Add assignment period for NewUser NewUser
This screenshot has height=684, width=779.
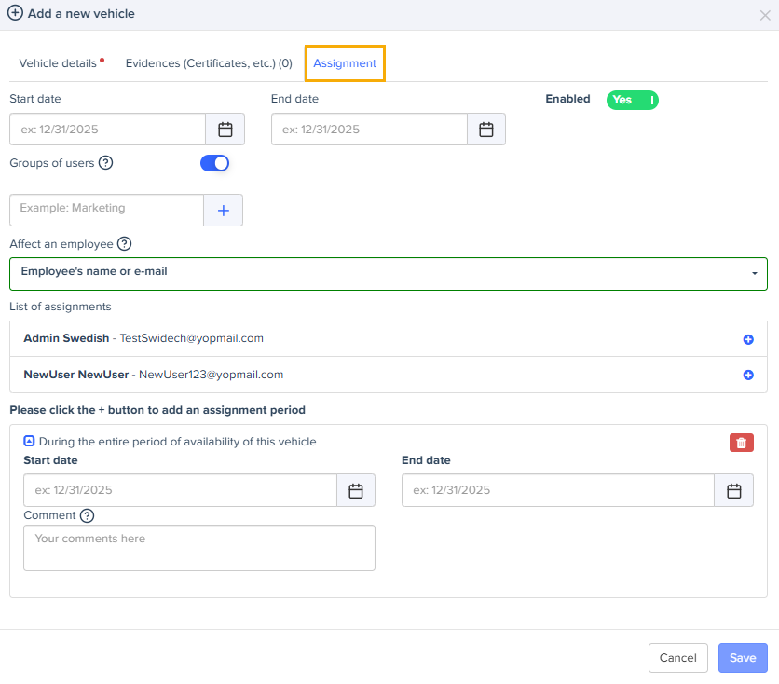coord(747,375)
